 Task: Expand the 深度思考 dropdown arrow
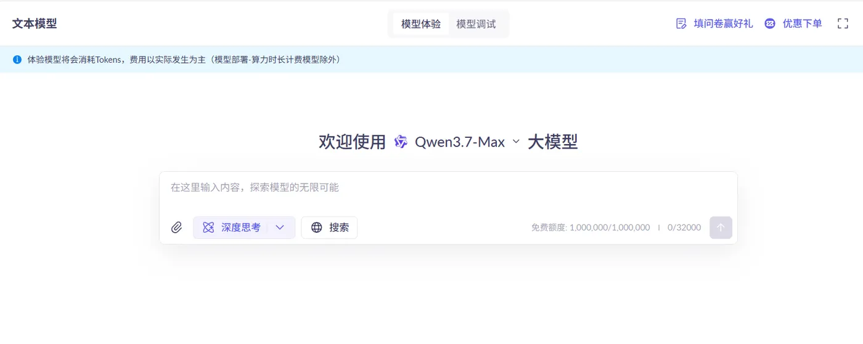pos(280,228)
